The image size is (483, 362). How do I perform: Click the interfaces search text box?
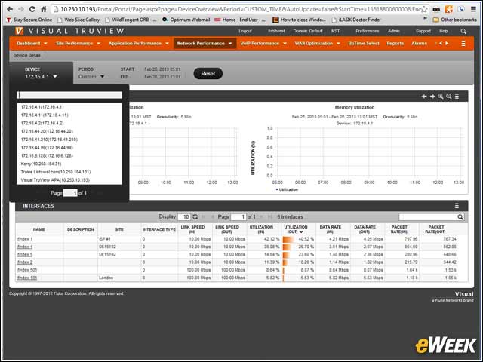coord(428,217)
